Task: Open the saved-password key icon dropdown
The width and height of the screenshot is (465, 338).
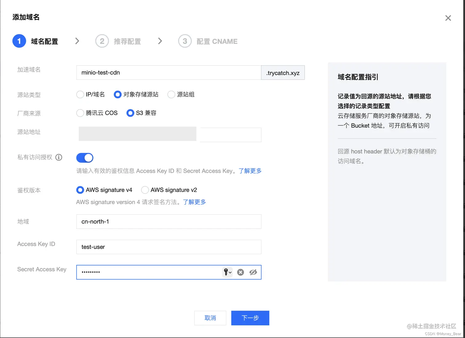Action: tap(227, 272)
